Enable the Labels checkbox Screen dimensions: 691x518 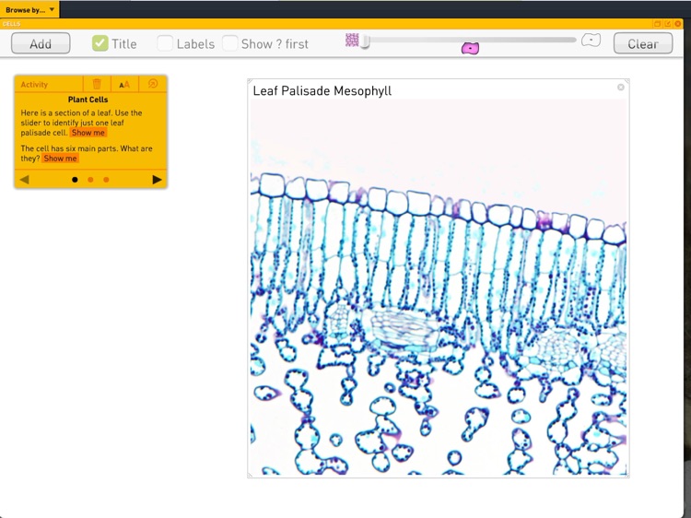(165, 43)
